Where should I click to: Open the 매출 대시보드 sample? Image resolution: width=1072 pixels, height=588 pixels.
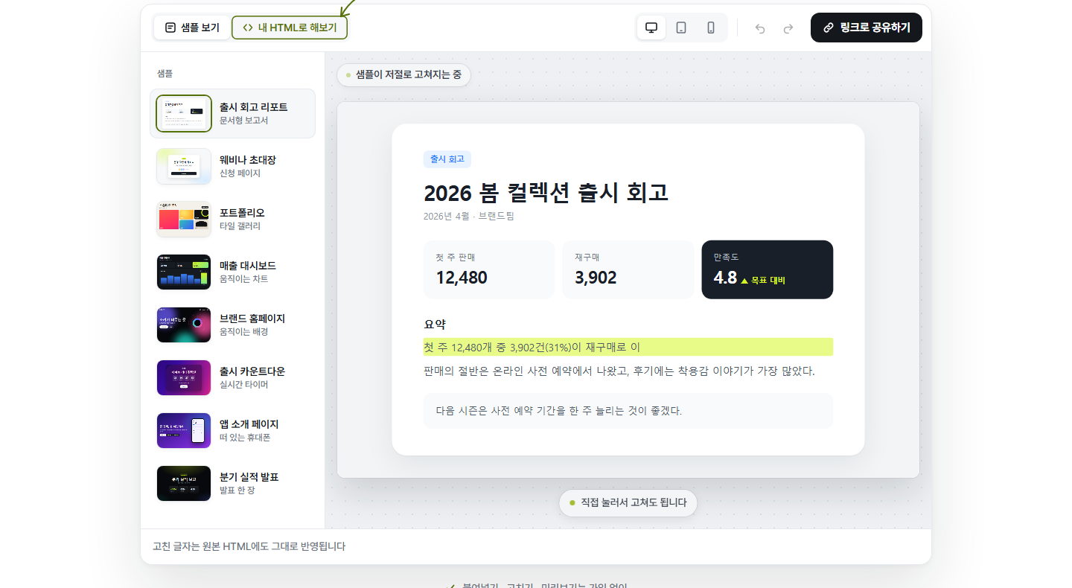(x=232, y=272)
